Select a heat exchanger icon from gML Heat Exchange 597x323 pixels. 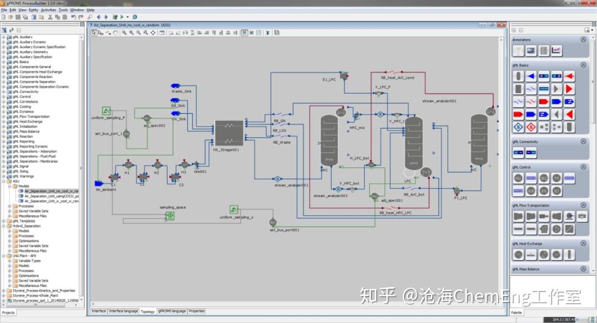pyautogui.click(x=518, y=253)
